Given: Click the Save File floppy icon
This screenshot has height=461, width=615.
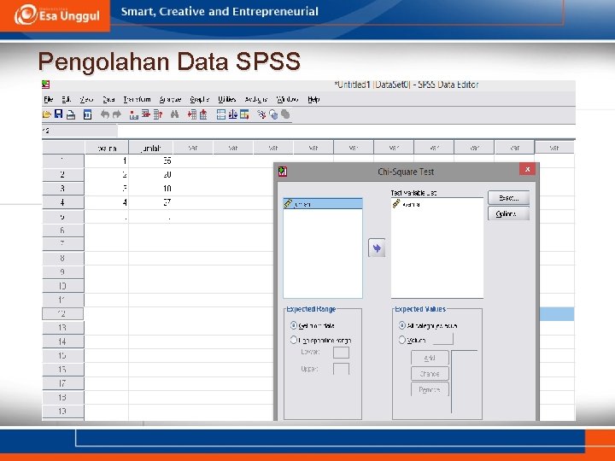Looking at the screenshot, I should pyautogui.click(x=58, y=114).
